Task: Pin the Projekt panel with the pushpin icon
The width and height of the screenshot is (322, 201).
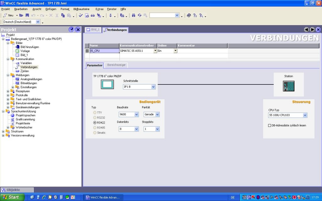Action: [x=71, y=30]
